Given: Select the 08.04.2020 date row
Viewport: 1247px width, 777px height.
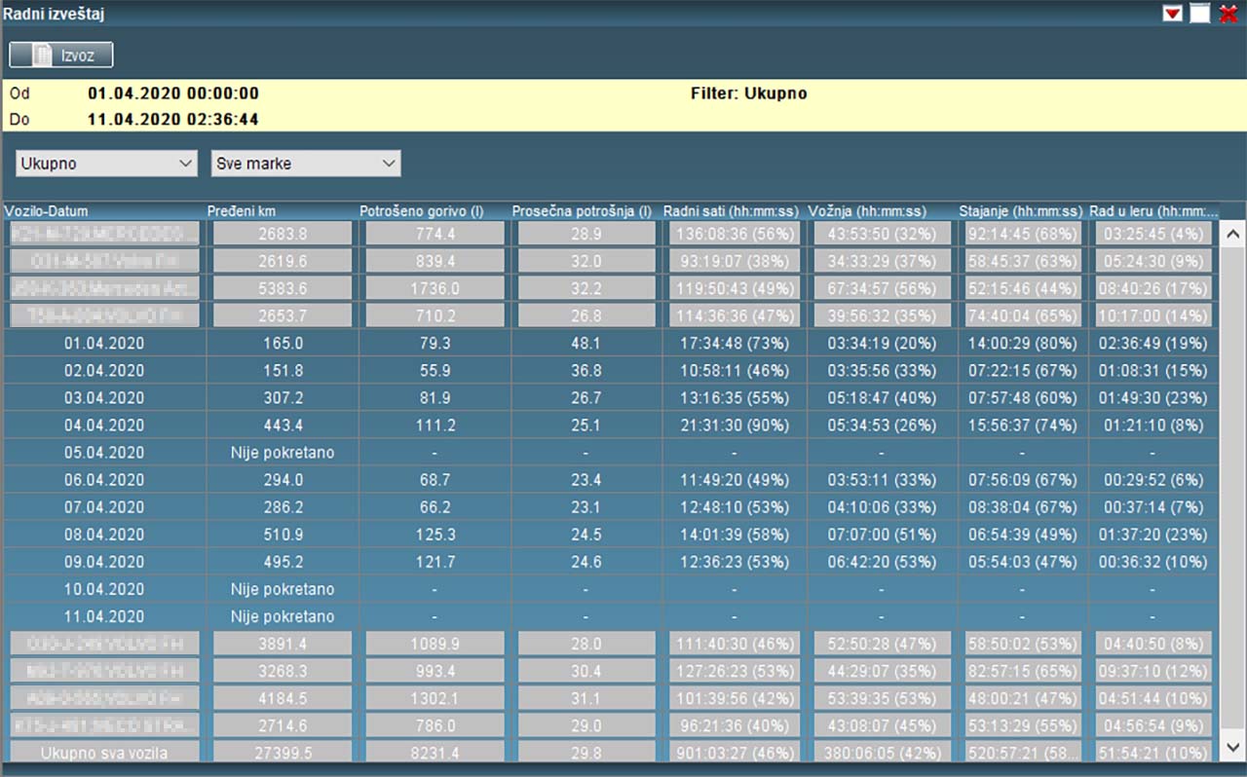Looking at the screenshot, I should pos(103,535).
